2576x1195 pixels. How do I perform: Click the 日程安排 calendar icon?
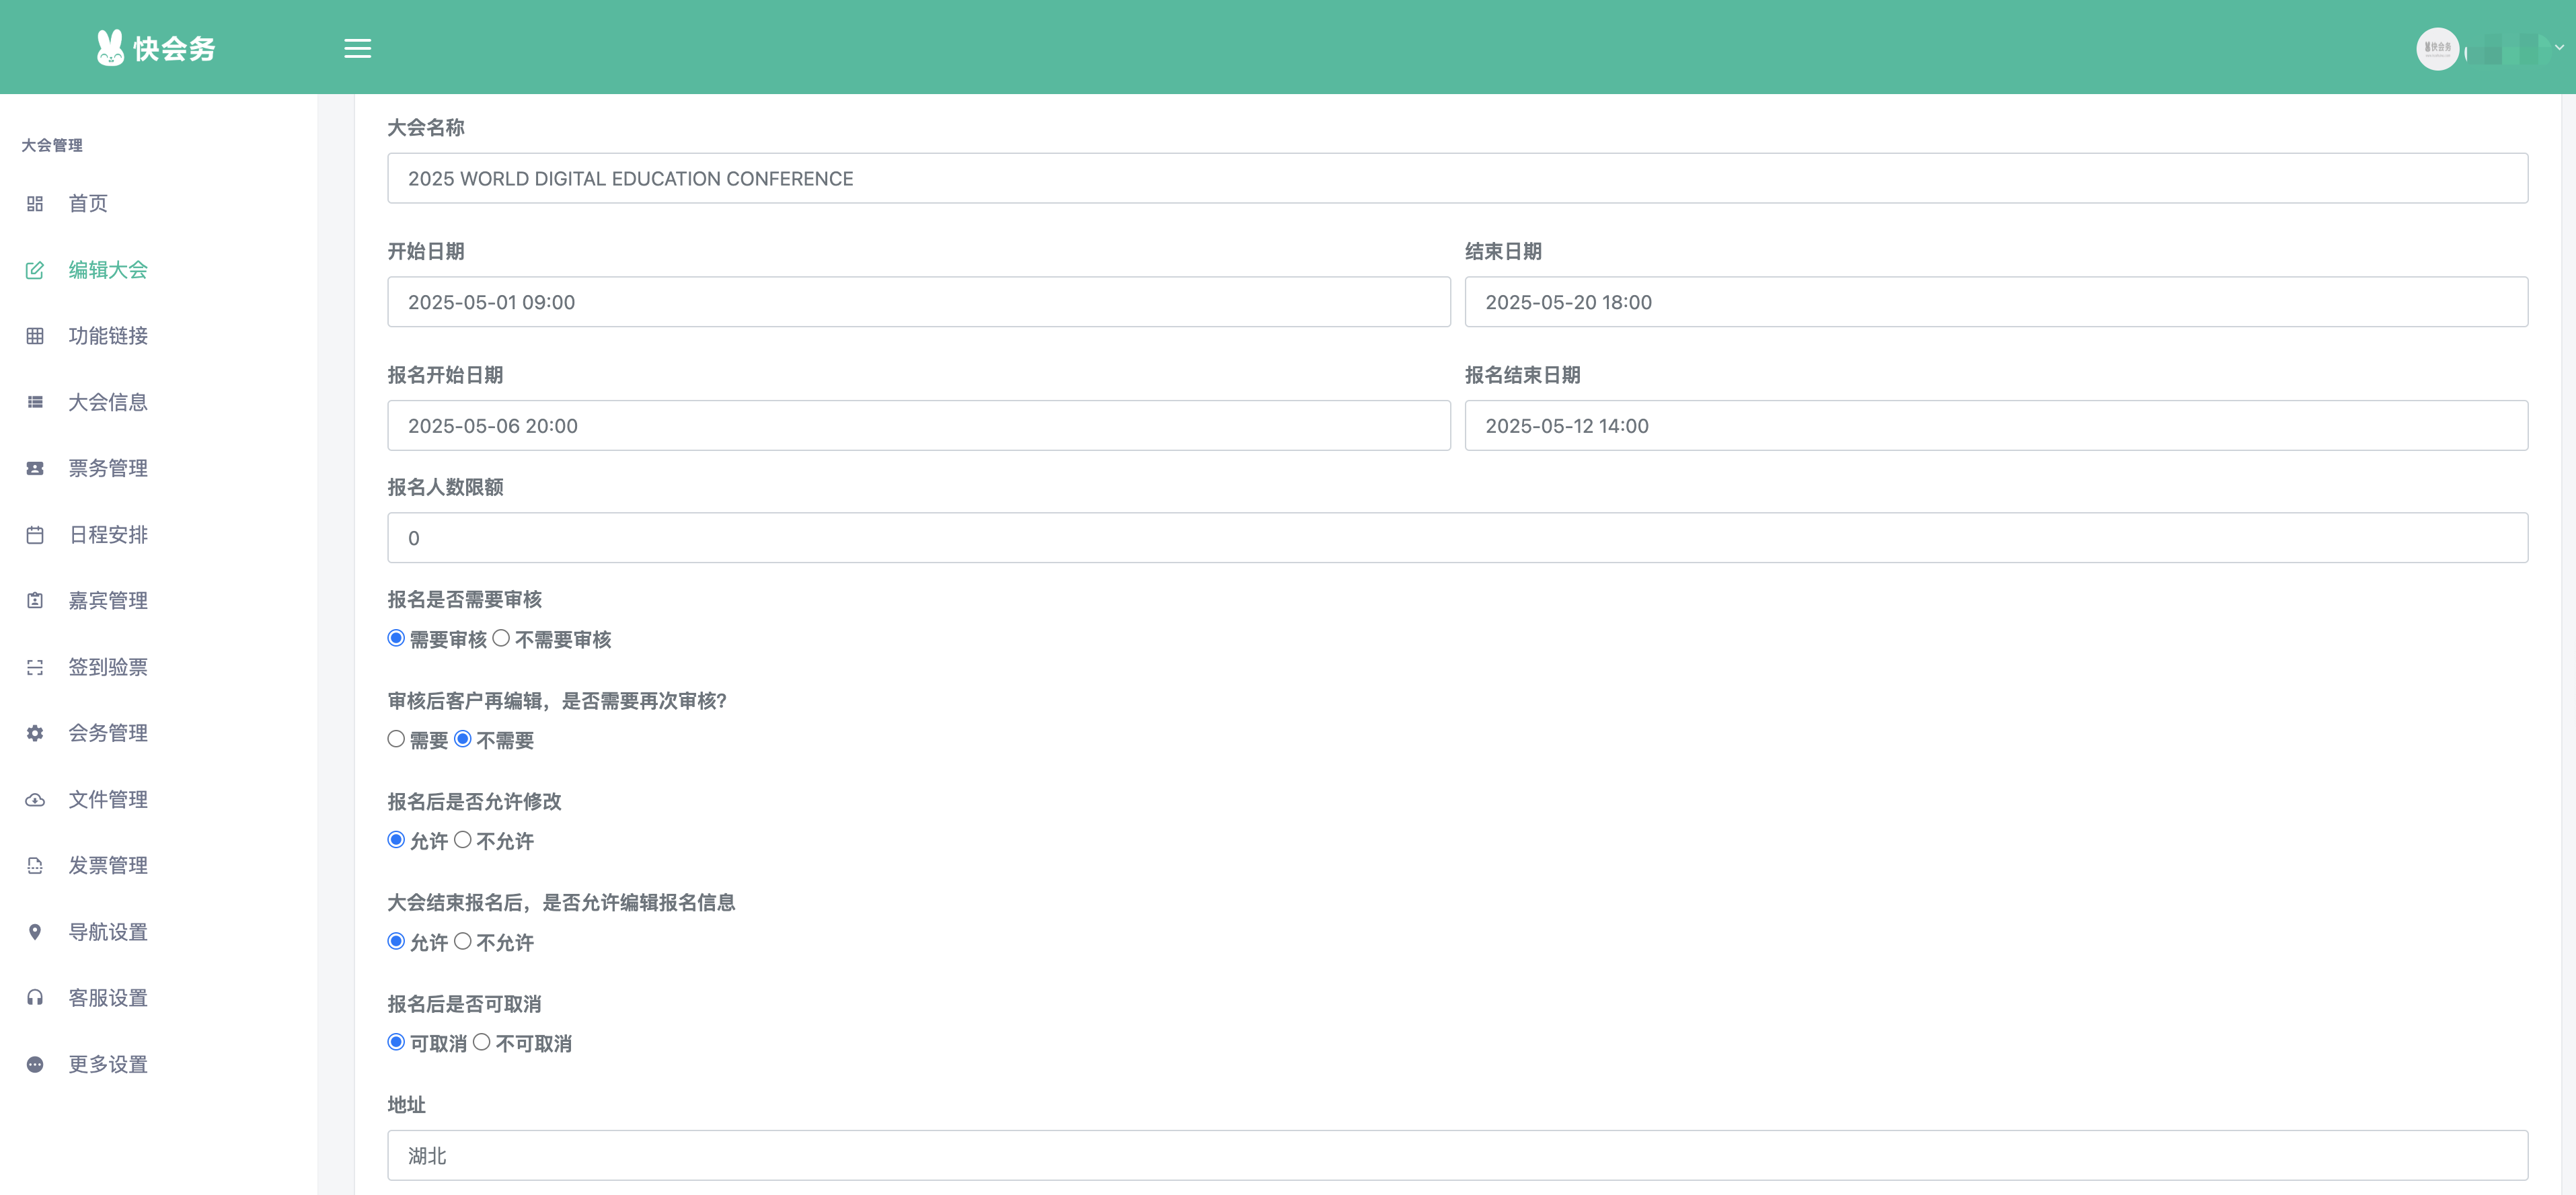[x=35, y=534]
